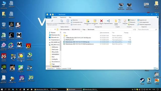161x91 pixels.
Task: Click the Task View taskbar icon
Action: coord(9,89)
